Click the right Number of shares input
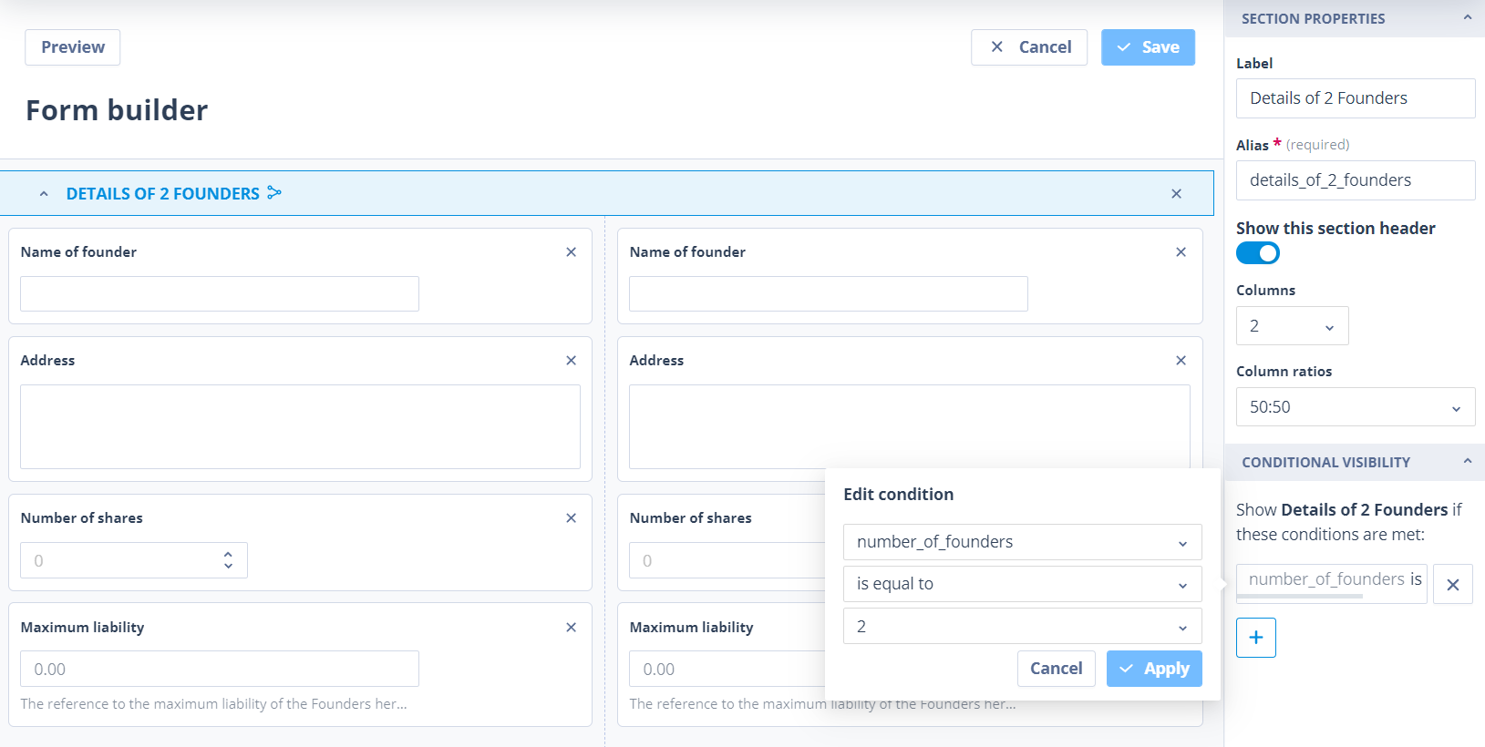The height and width of the screenshot is (747, 1485). 727,561
